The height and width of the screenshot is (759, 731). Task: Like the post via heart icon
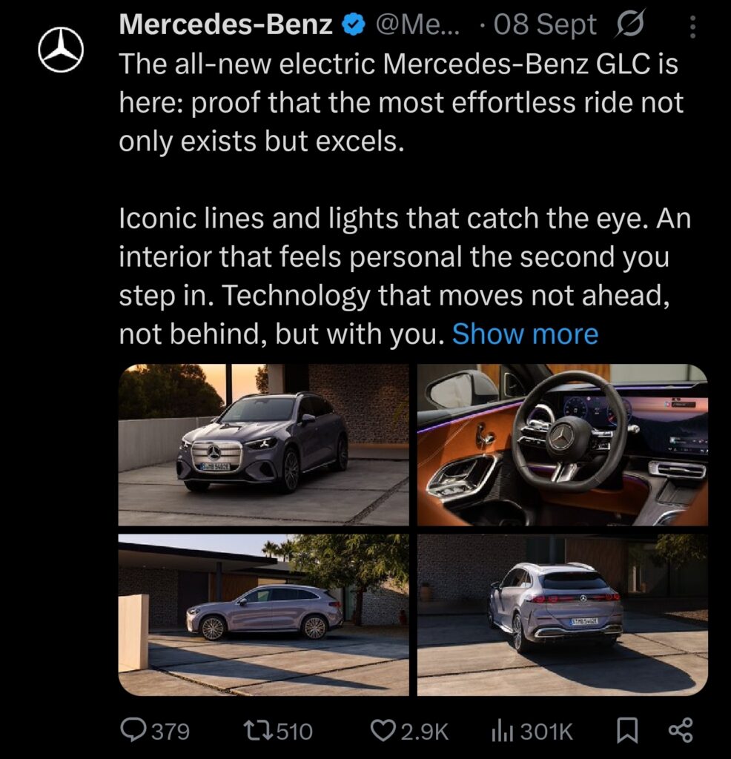[x=383, y=730]
